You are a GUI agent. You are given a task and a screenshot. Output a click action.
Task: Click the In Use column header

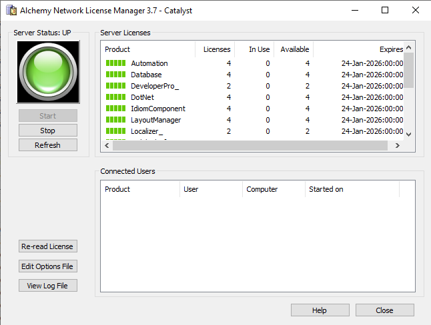[x=254, y=49]
